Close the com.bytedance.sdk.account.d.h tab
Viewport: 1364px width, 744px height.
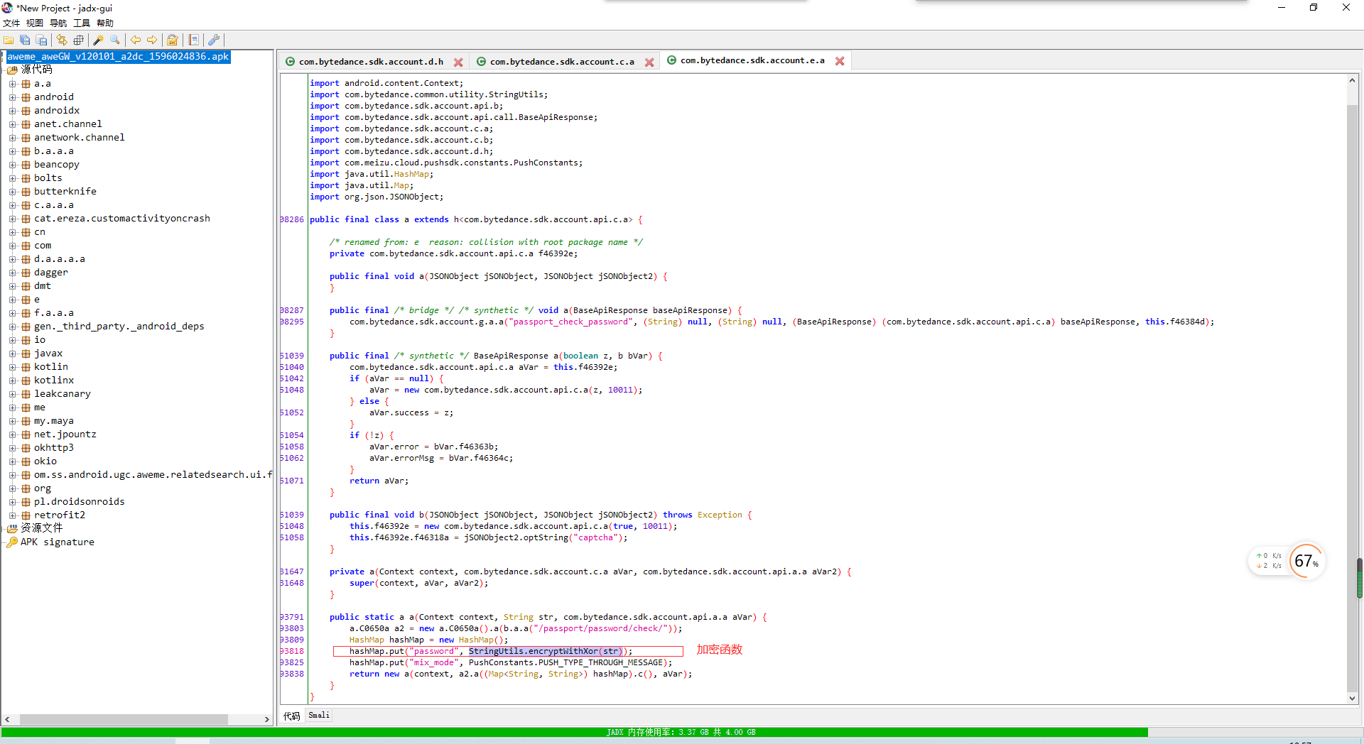tap(458, 62)
